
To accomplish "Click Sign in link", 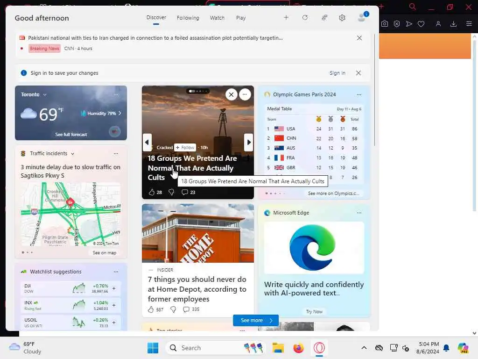I will 337,73.
